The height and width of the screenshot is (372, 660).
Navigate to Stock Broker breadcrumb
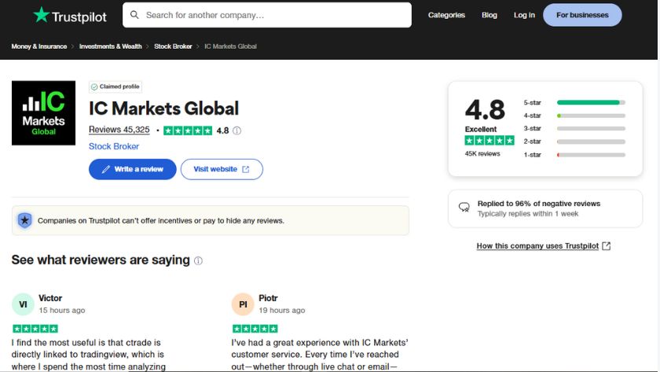tap(173, 46)
